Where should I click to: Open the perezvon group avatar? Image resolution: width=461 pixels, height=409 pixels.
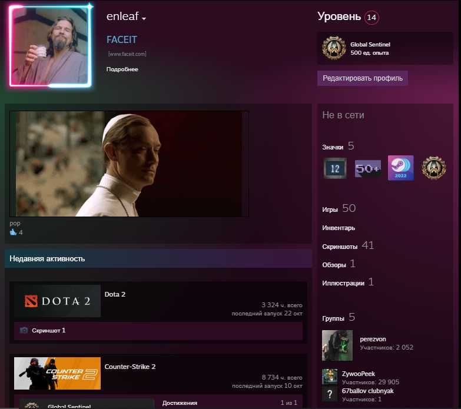point(337,345)
